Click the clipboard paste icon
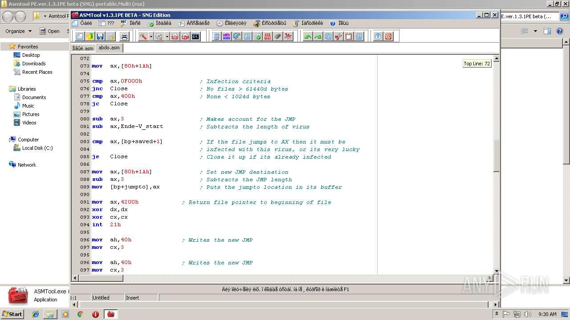The height and width of the screenshot is (320, 570). 349,36
